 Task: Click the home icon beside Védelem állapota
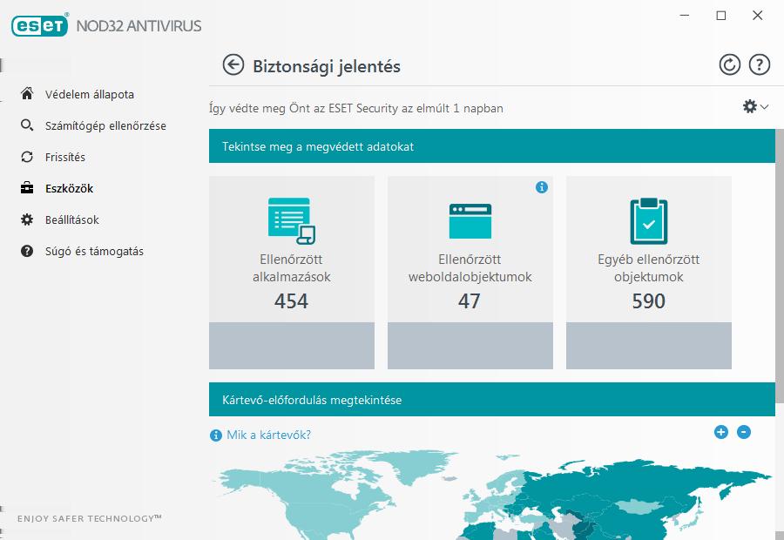pyautogui.click(x=27, y=93)
